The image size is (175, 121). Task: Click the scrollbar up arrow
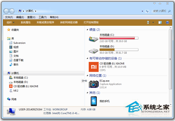click(170, 28)
